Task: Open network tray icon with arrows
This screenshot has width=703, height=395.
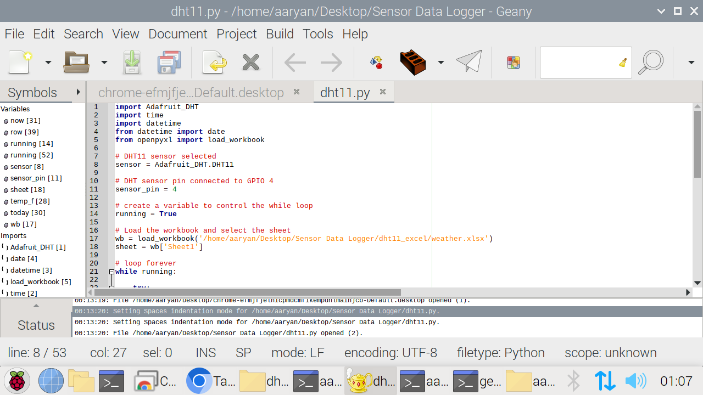Action: pyautogui.click(x=605, y=381)
